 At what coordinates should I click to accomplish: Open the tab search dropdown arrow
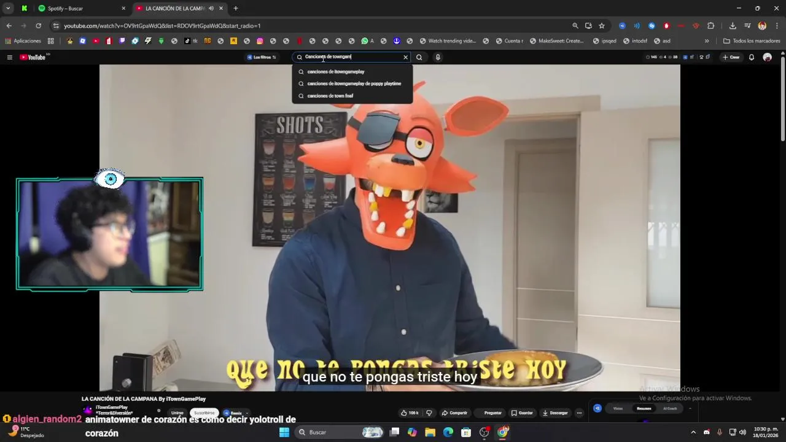(x=8, y=8)
